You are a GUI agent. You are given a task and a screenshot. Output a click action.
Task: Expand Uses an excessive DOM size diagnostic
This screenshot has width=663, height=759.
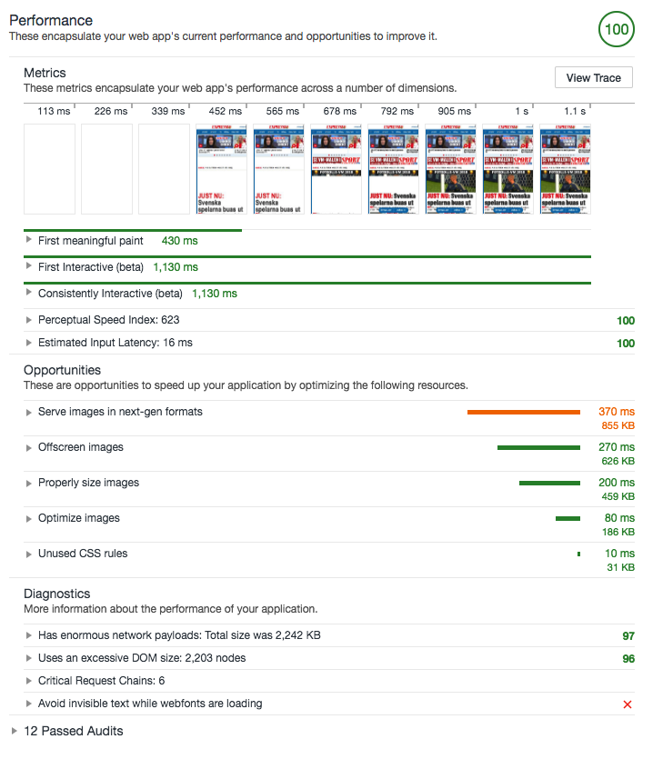coord(141,658)
